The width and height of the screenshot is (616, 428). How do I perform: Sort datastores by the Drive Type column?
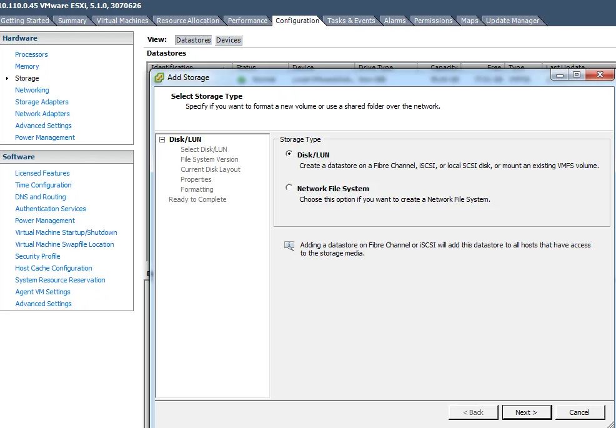(x=375, y=67)
